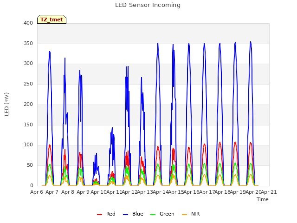This screenshot has width=297, height=223.
Task: Click the Apr 9 x-axis tick label
Action: [x=83, y=192]
